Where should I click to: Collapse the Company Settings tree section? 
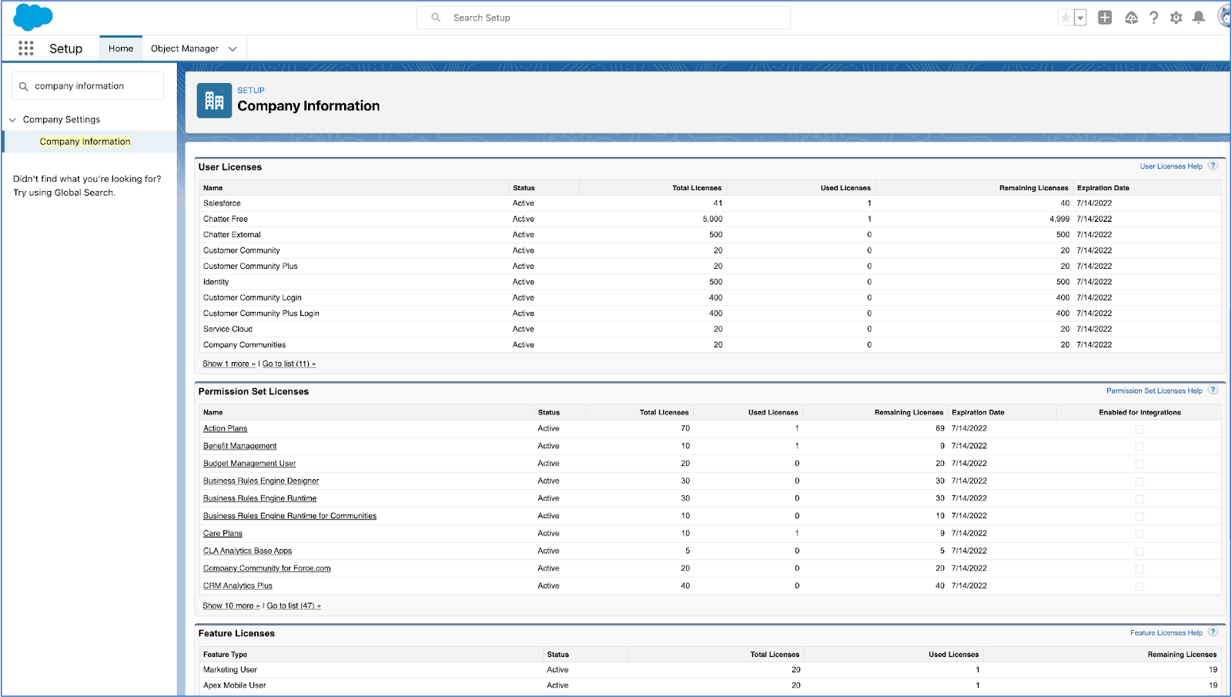point(12,119)
